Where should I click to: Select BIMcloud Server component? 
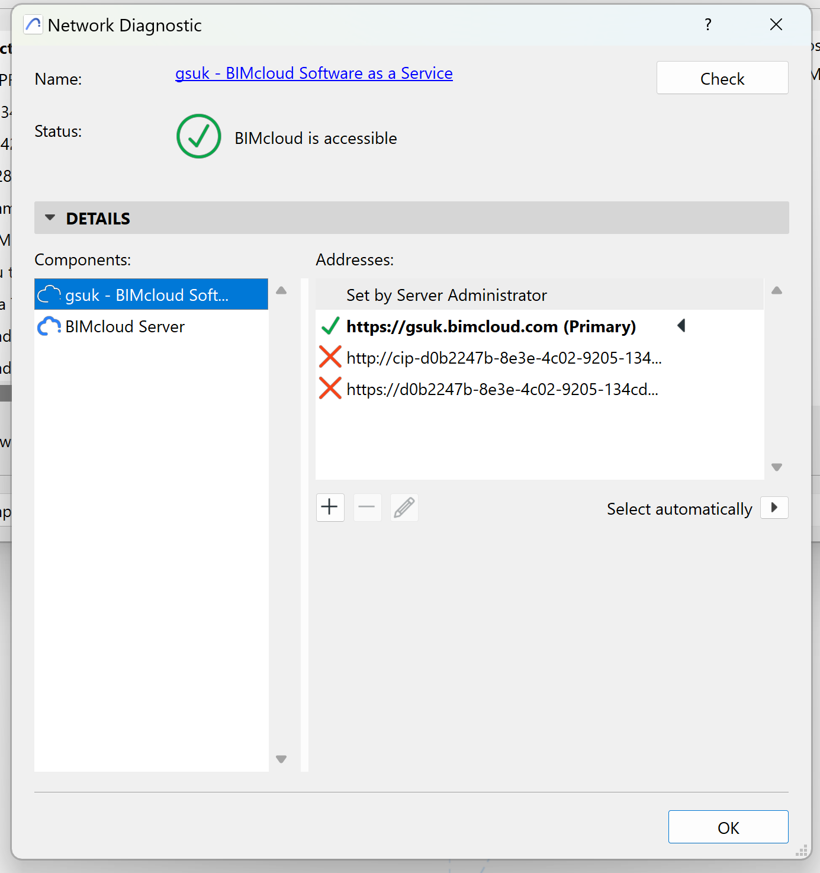coord(151,326)
